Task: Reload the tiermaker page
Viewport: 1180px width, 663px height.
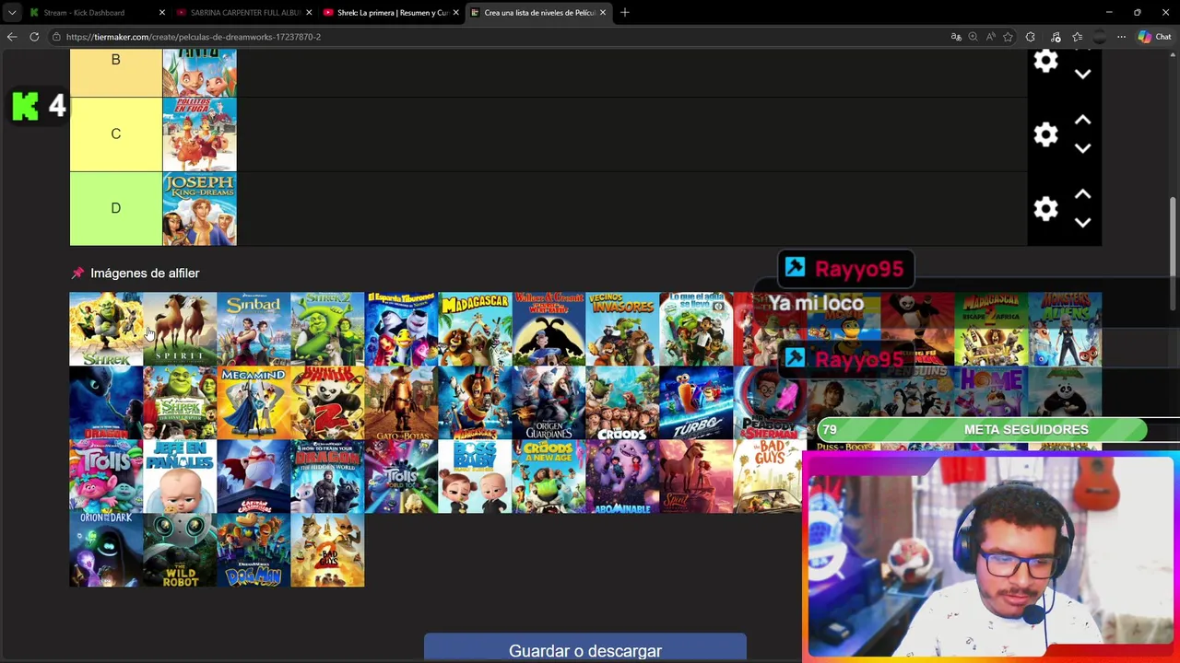Action: click(34, 37)
